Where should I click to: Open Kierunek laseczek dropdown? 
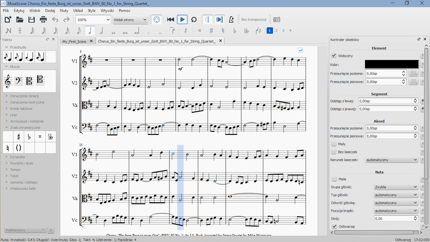(x=392, y=160)
